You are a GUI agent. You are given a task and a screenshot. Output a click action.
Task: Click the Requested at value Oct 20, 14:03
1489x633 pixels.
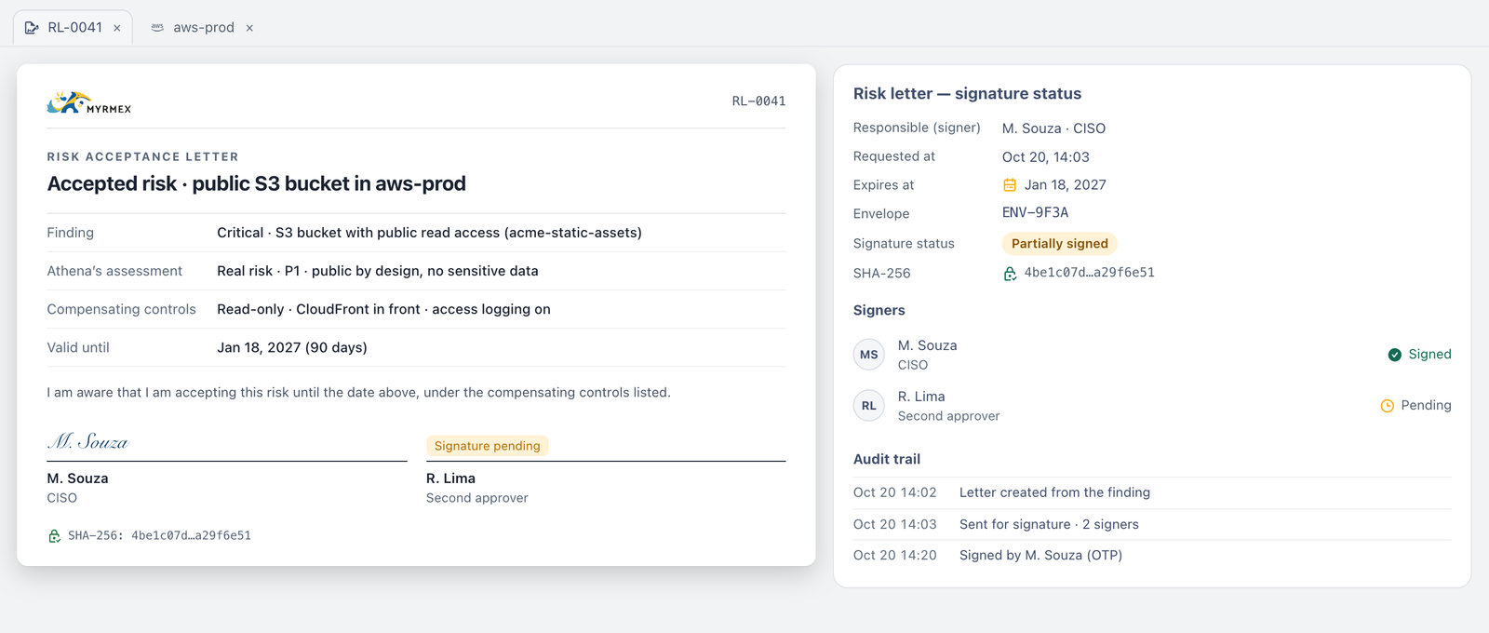[x=1046, y=157]
